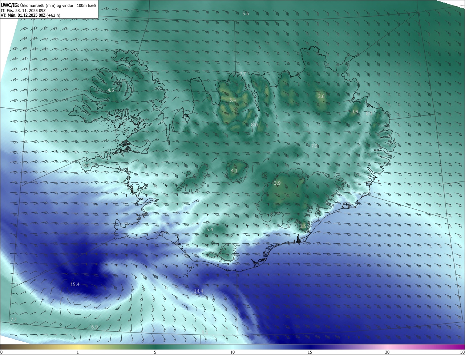Click the 30 mm tick on the color scale
This screenshot has width=465, height=355.
tap(387, 352)
